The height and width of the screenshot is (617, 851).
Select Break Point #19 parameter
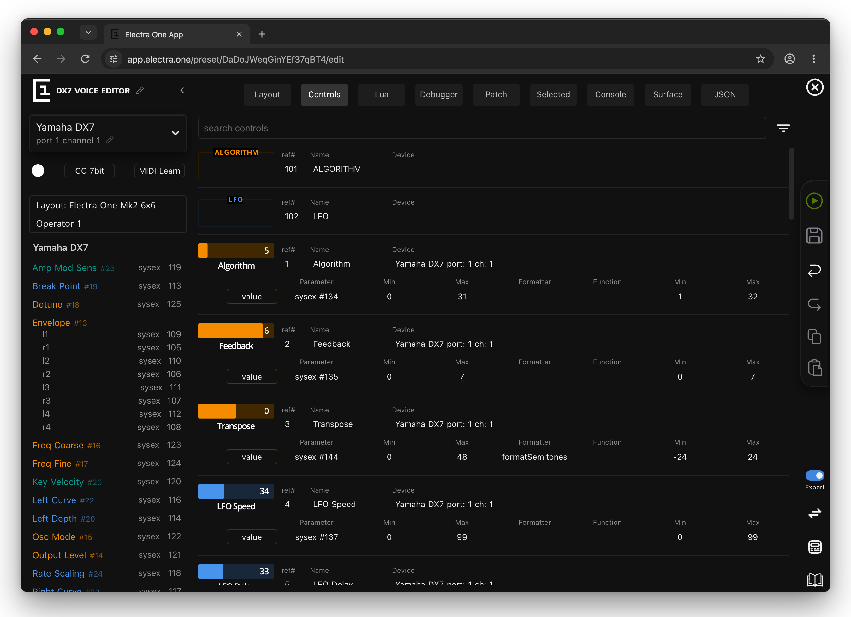(x=64, y=286)
